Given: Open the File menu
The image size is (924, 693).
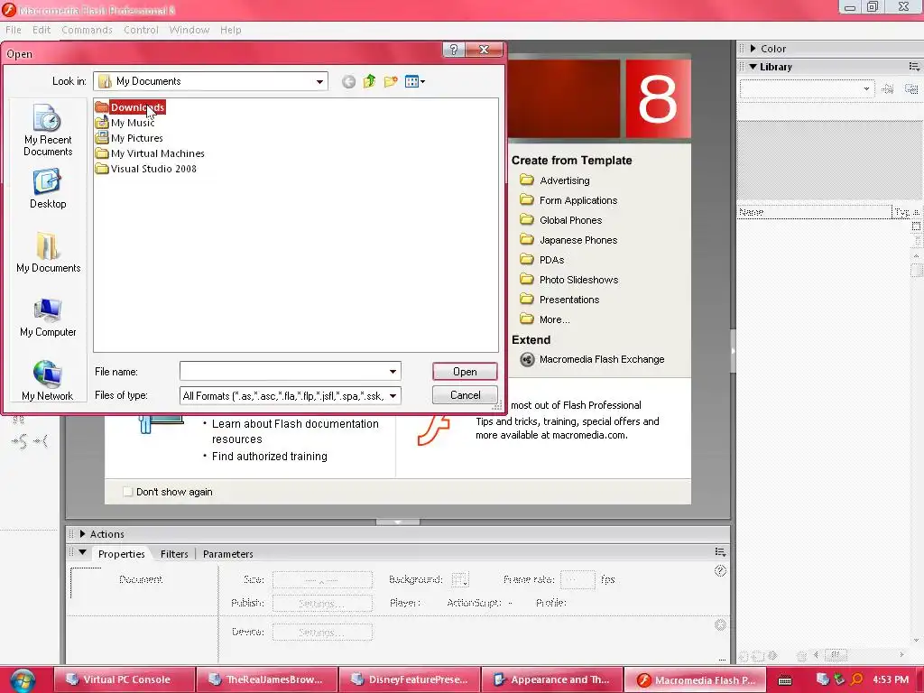Looking at the screenshot, I should point(13,30).
